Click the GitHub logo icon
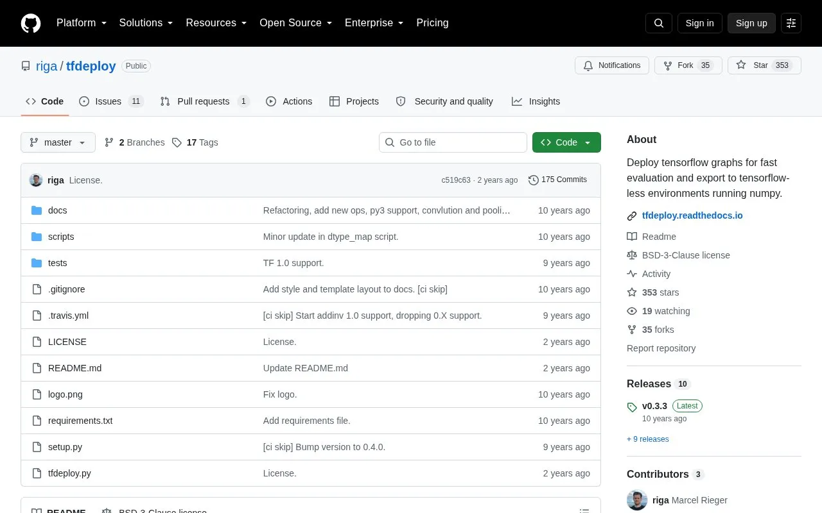The image size is (822, 513). (31, 23)
